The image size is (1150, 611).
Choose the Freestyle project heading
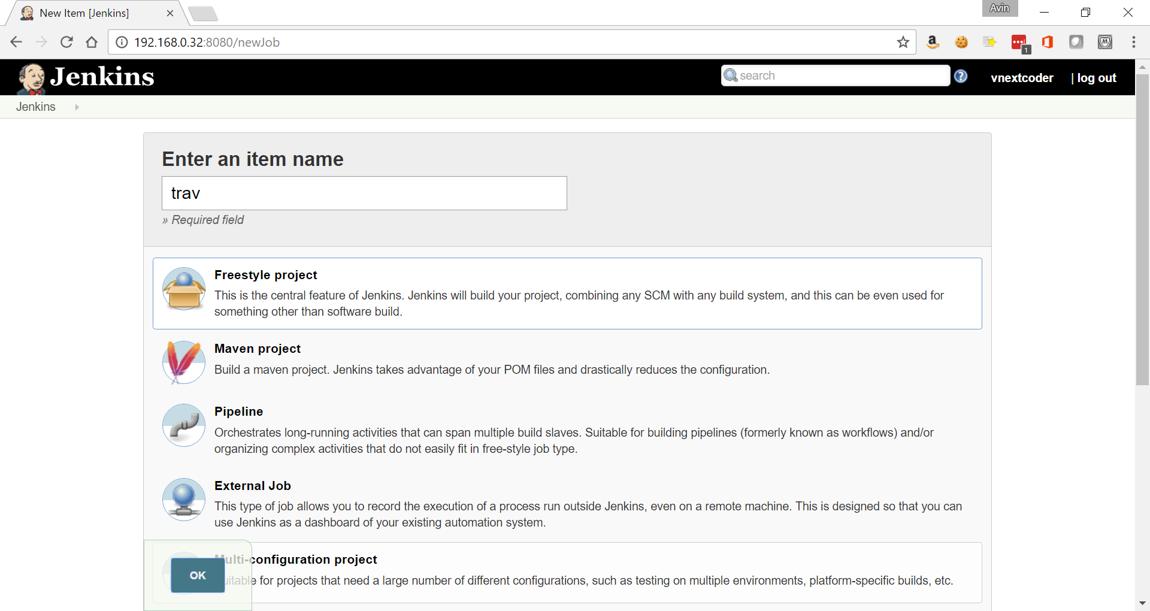[265, 275]
